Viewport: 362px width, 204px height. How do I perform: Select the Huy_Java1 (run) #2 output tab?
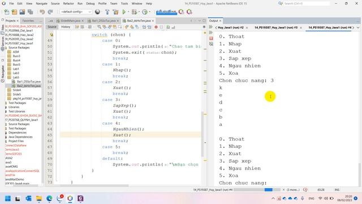[230, 28]
